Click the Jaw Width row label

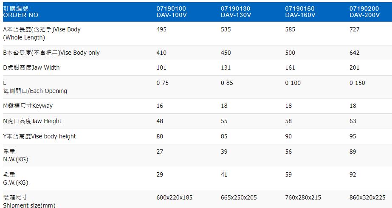tap(31, 67)
